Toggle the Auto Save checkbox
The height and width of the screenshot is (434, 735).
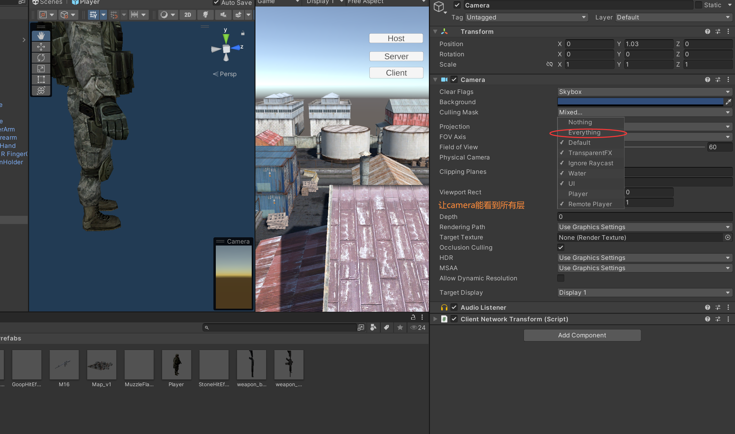216,3
